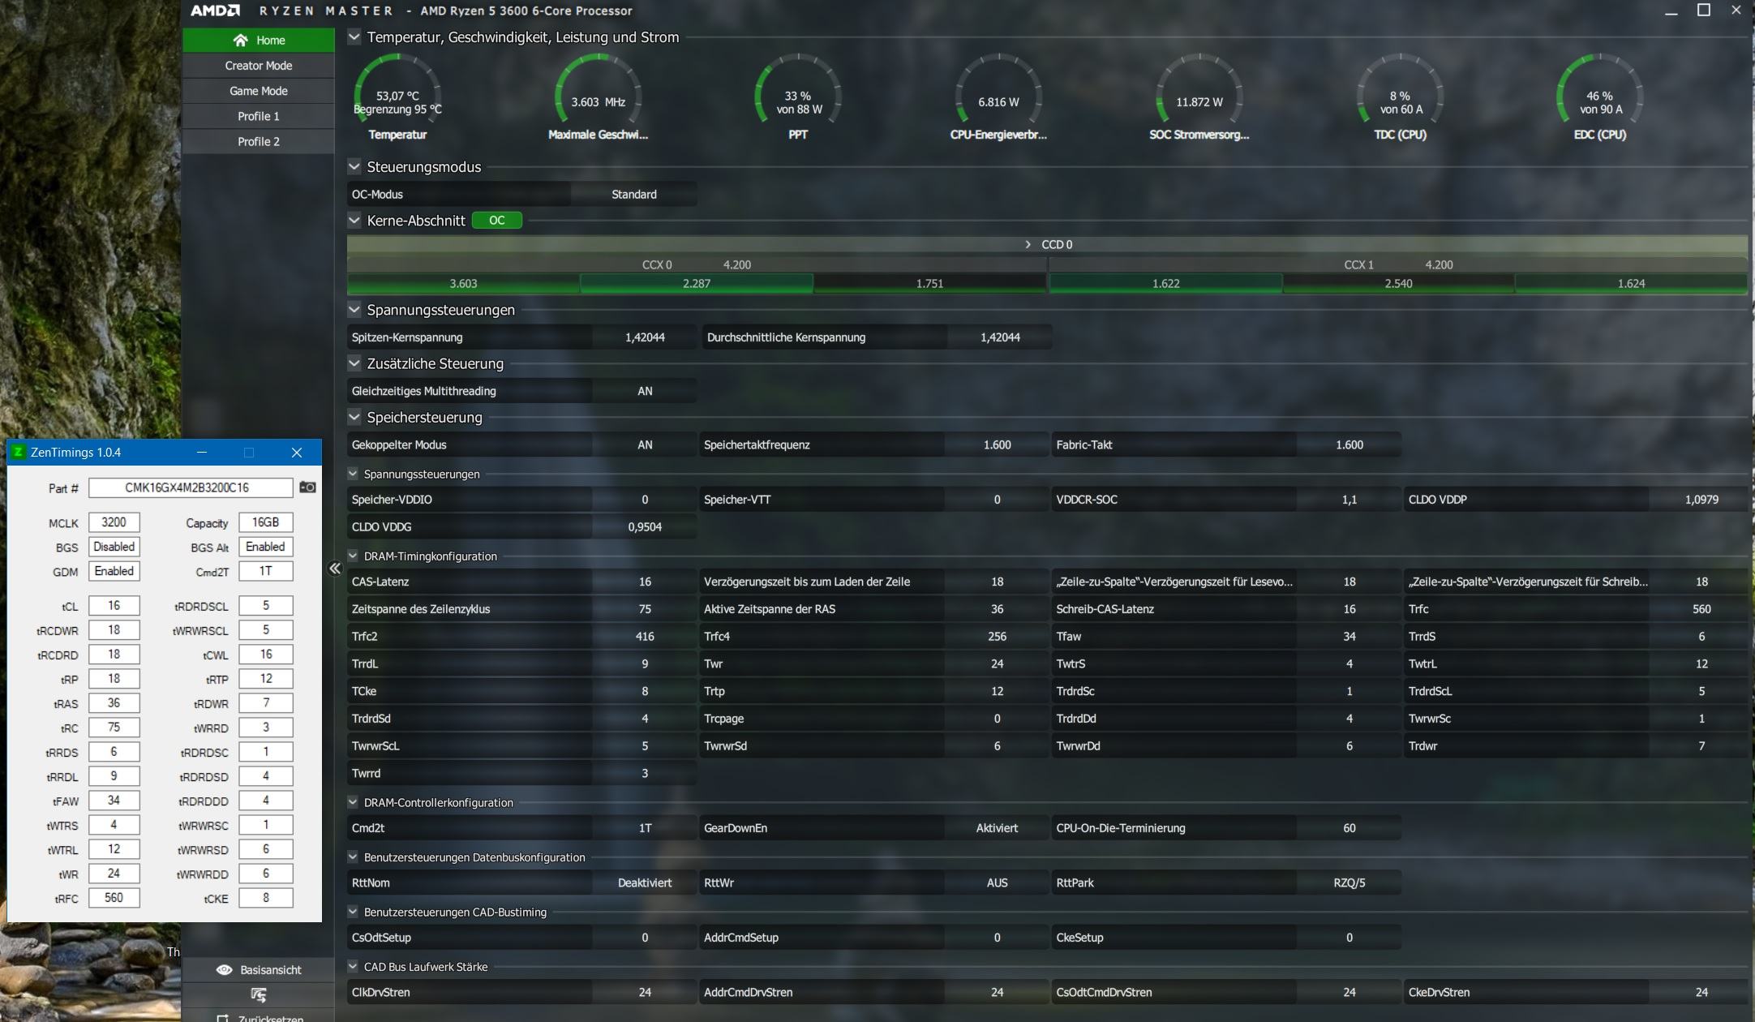Image resolution: width=1755 pixels, height=1022 pixels.
Task: Minimize the ZenTimings window
Action: pyautogui.click(x=202, y=453)
